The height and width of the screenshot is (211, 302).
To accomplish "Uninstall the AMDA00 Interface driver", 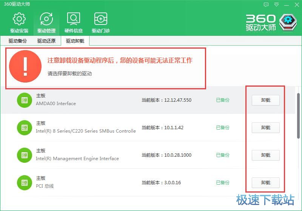I will [x=266, y=100].
